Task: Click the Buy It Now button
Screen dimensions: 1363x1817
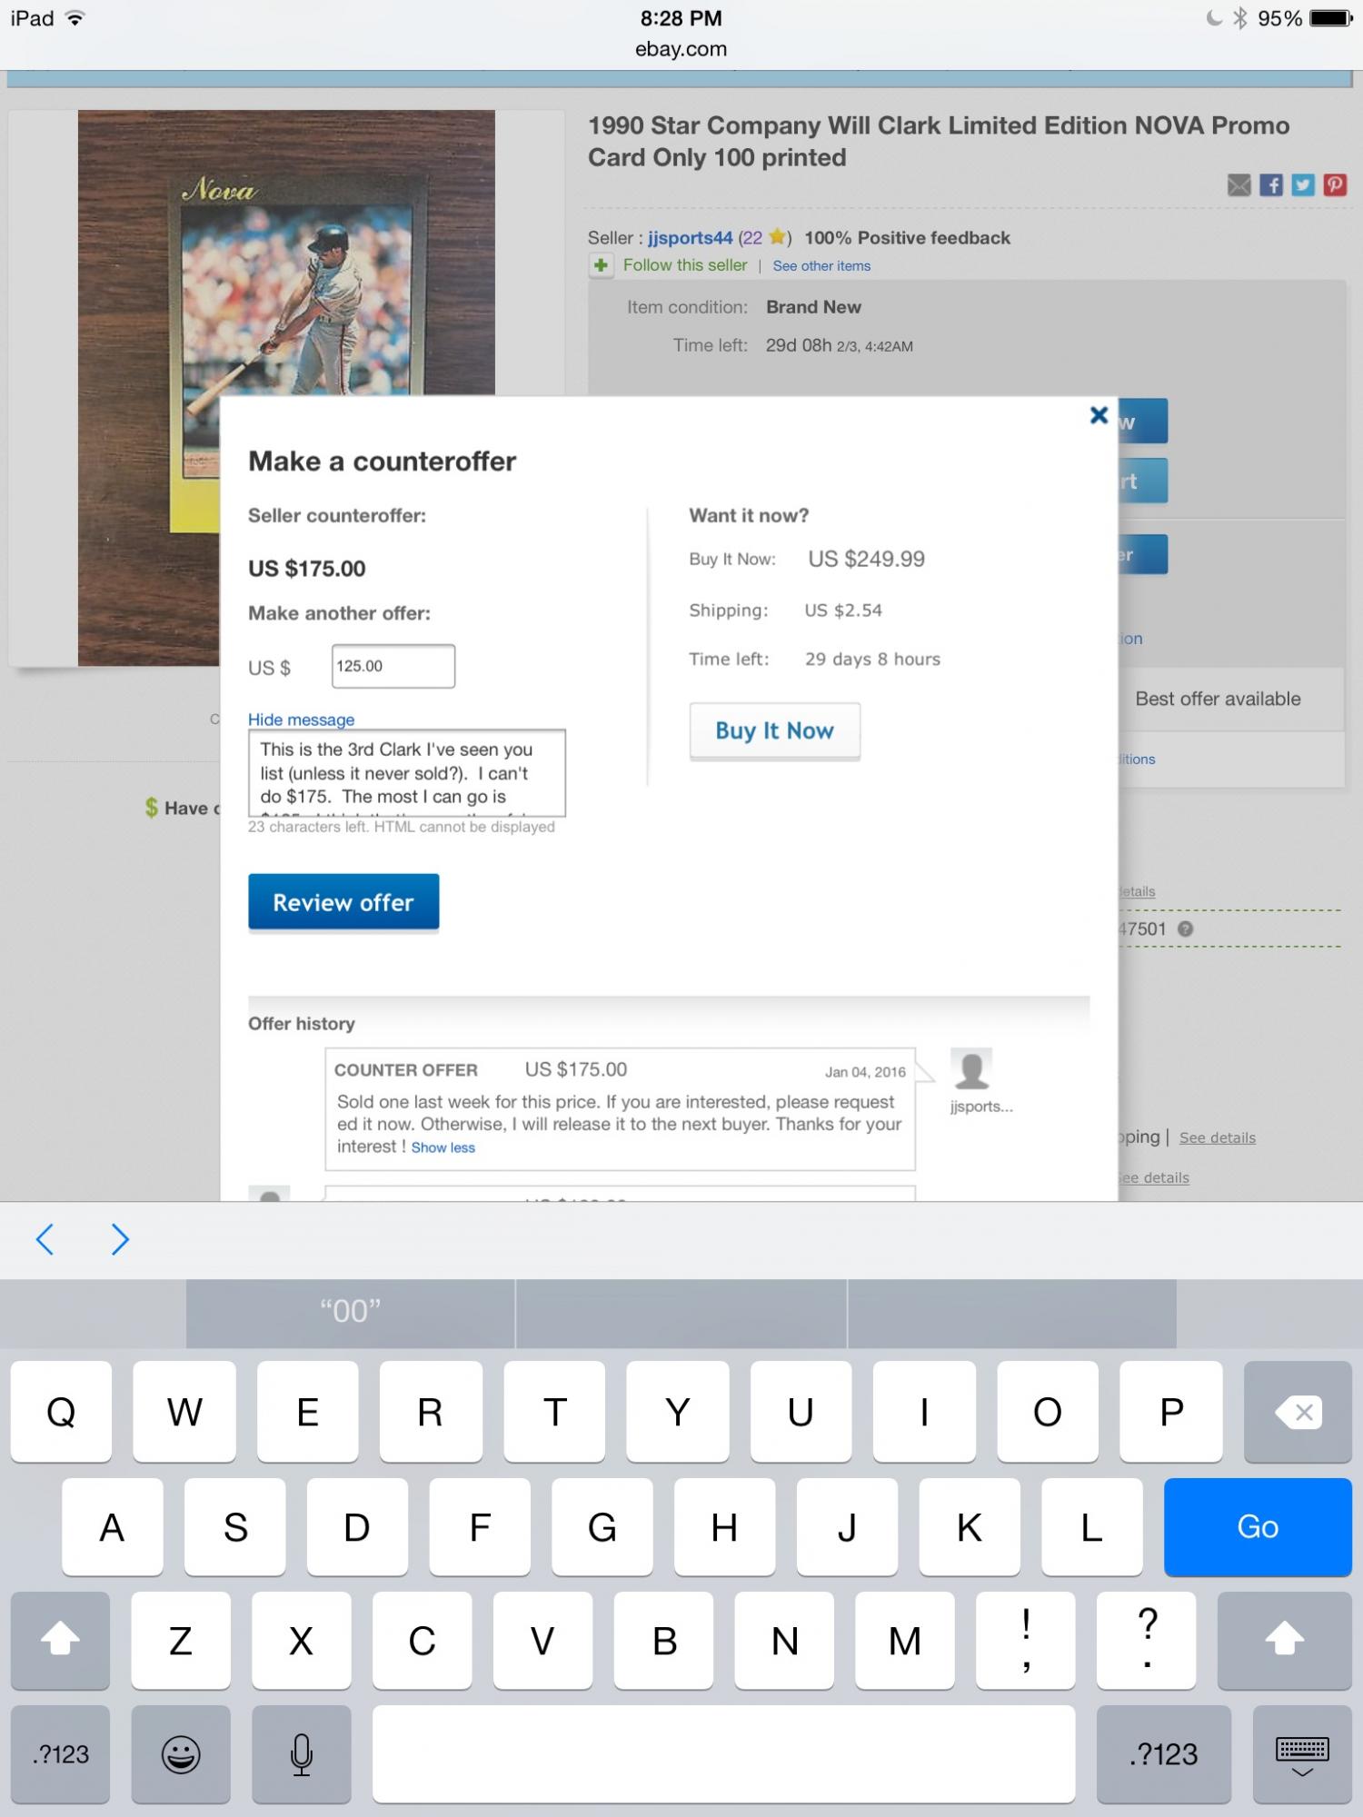Action: 774,730
